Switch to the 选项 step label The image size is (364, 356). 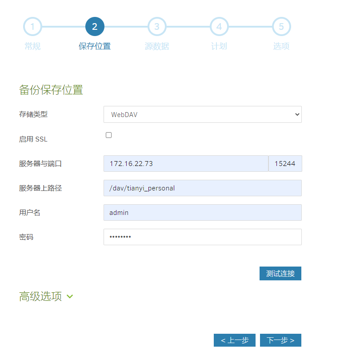(281, 46)
